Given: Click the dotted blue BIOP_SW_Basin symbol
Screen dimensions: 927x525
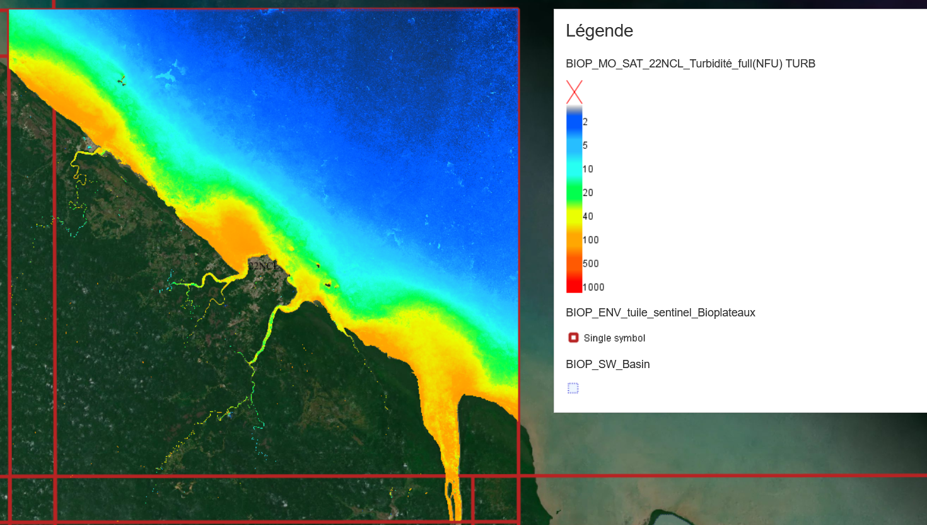Looking at the screenshot, I should click(x=573, y=388).
